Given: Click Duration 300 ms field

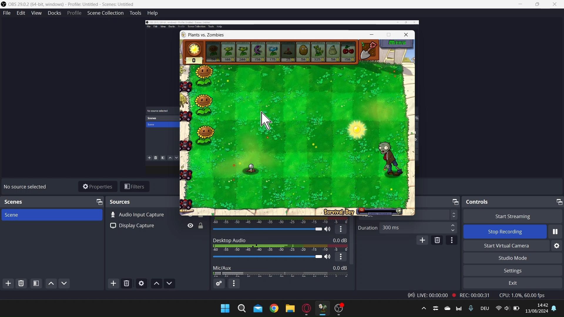Looking at the screenshot, I should (418, 228).
